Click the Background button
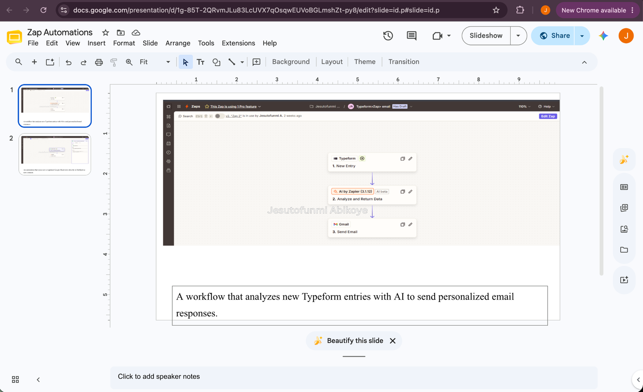The width and height of the screenshot is (643, 392). tap(291, 62)
